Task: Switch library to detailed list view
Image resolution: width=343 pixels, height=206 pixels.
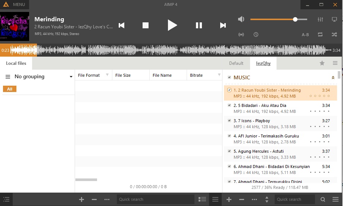Action: tap(202, 199)
